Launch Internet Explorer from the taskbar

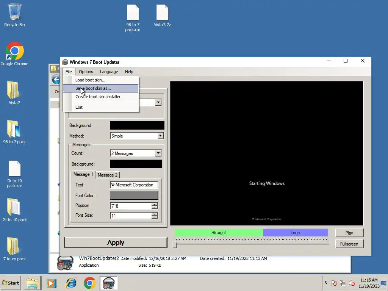point(71,283)
